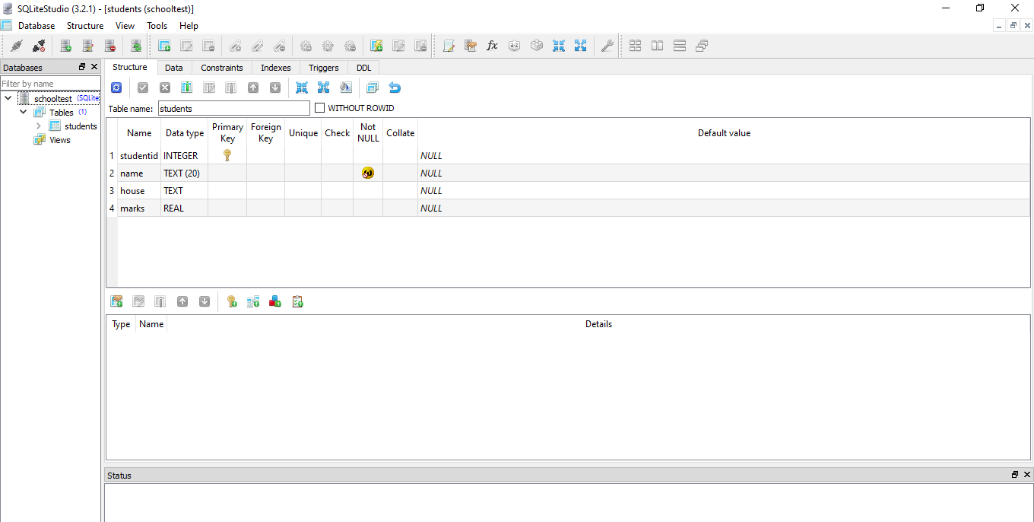This screenshot has width=1034, height=522.
Task: Disconnect from the database
Action: click(x=39, y=46)
